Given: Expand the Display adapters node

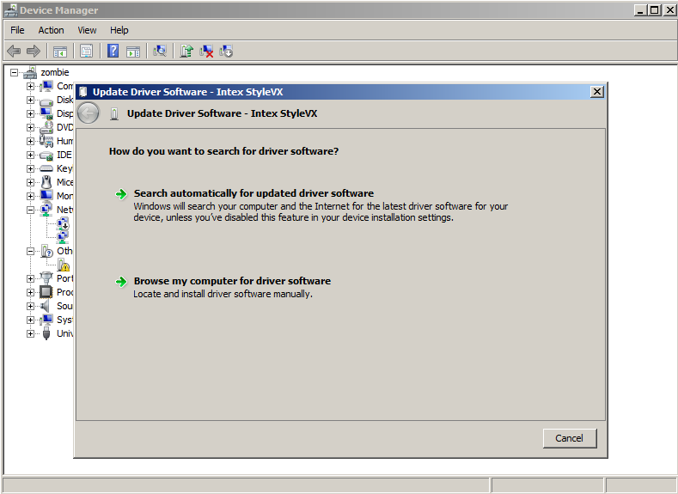Looking at the screenshot, I should pos(30,113).
